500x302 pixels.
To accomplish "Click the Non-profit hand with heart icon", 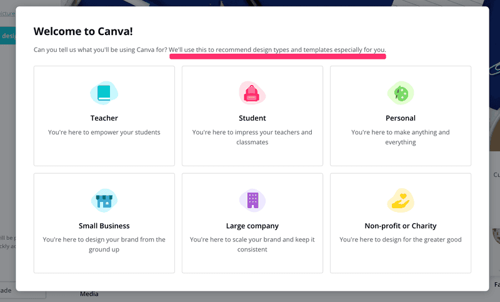I will point(401,201).
